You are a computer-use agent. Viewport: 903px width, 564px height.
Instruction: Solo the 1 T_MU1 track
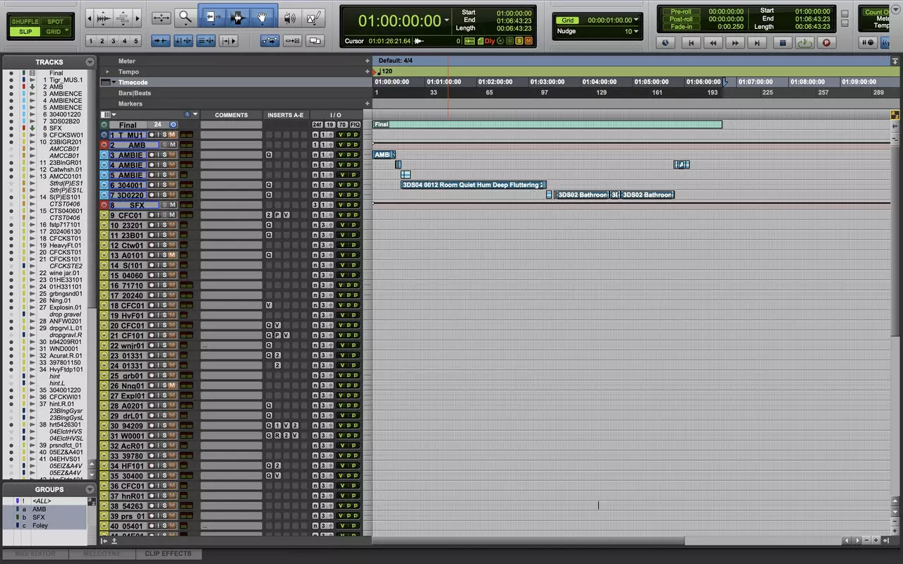coord(164,135)
